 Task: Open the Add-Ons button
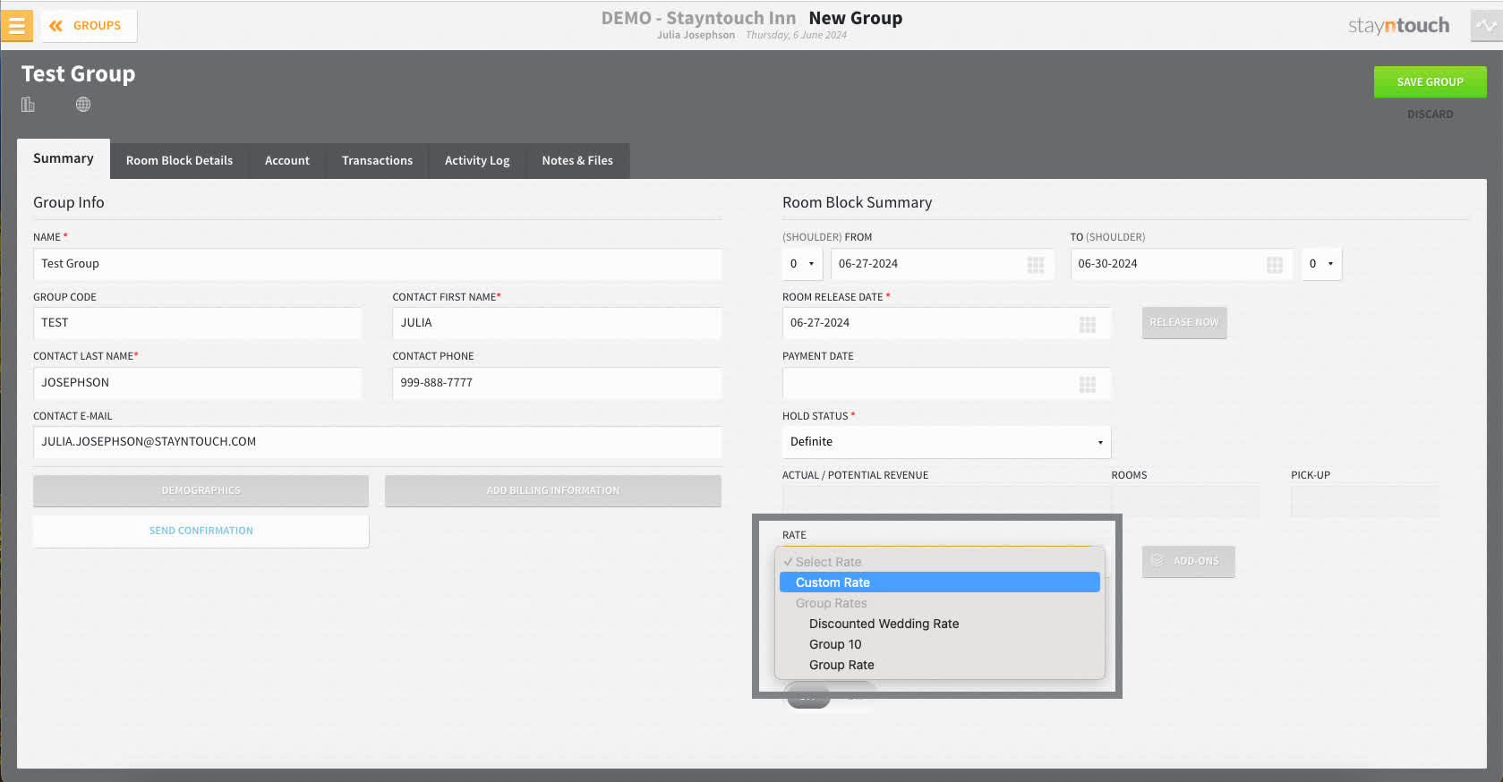click(x=1188, y=561)
